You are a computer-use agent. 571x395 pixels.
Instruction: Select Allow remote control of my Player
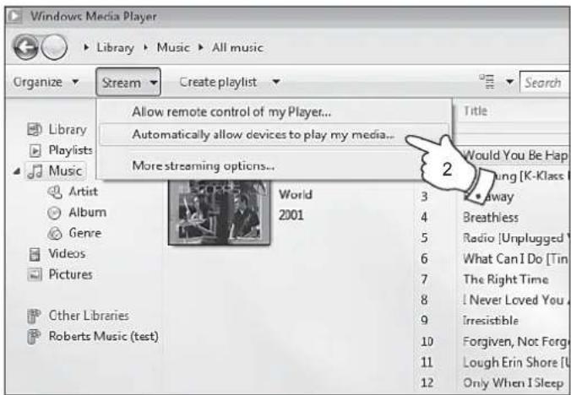[x=274, y=112]
